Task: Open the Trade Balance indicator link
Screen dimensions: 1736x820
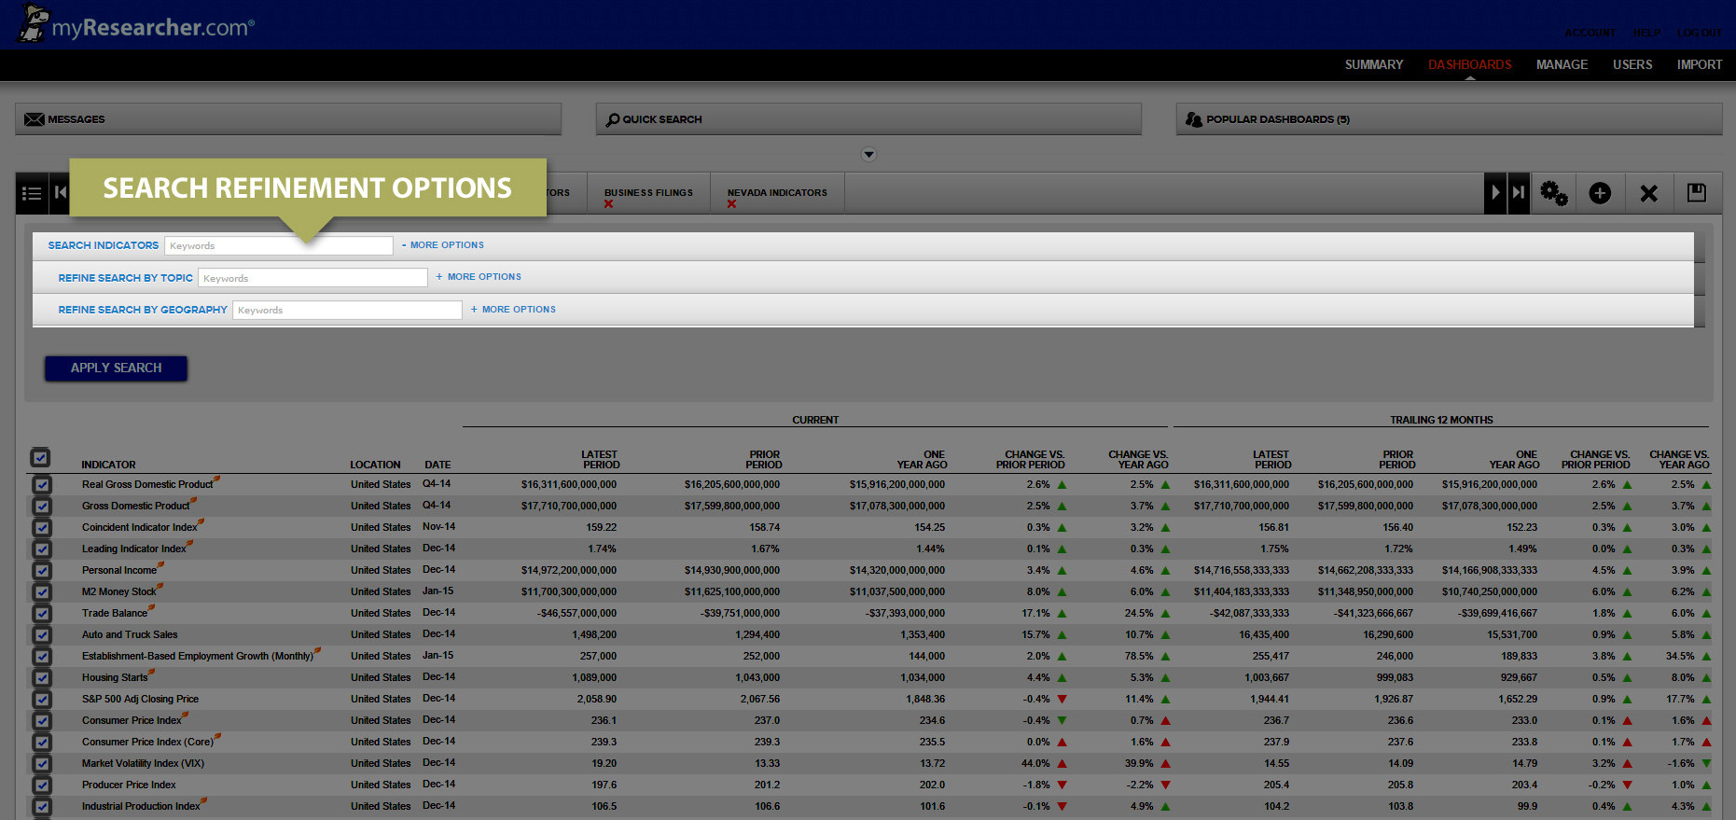Action: click(x=115, y=614)
